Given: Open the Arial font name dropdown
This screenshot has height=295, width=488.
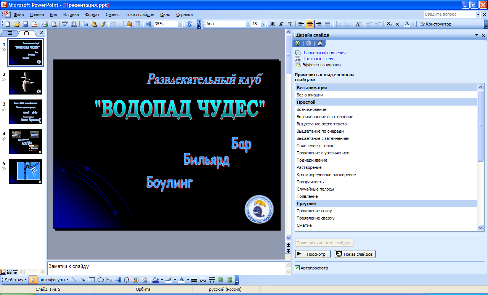Looking at the screenshot, I should [x=248, y=24].
